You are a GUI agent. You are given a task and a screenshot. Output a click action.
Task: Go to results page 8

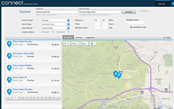click(42, 98)
